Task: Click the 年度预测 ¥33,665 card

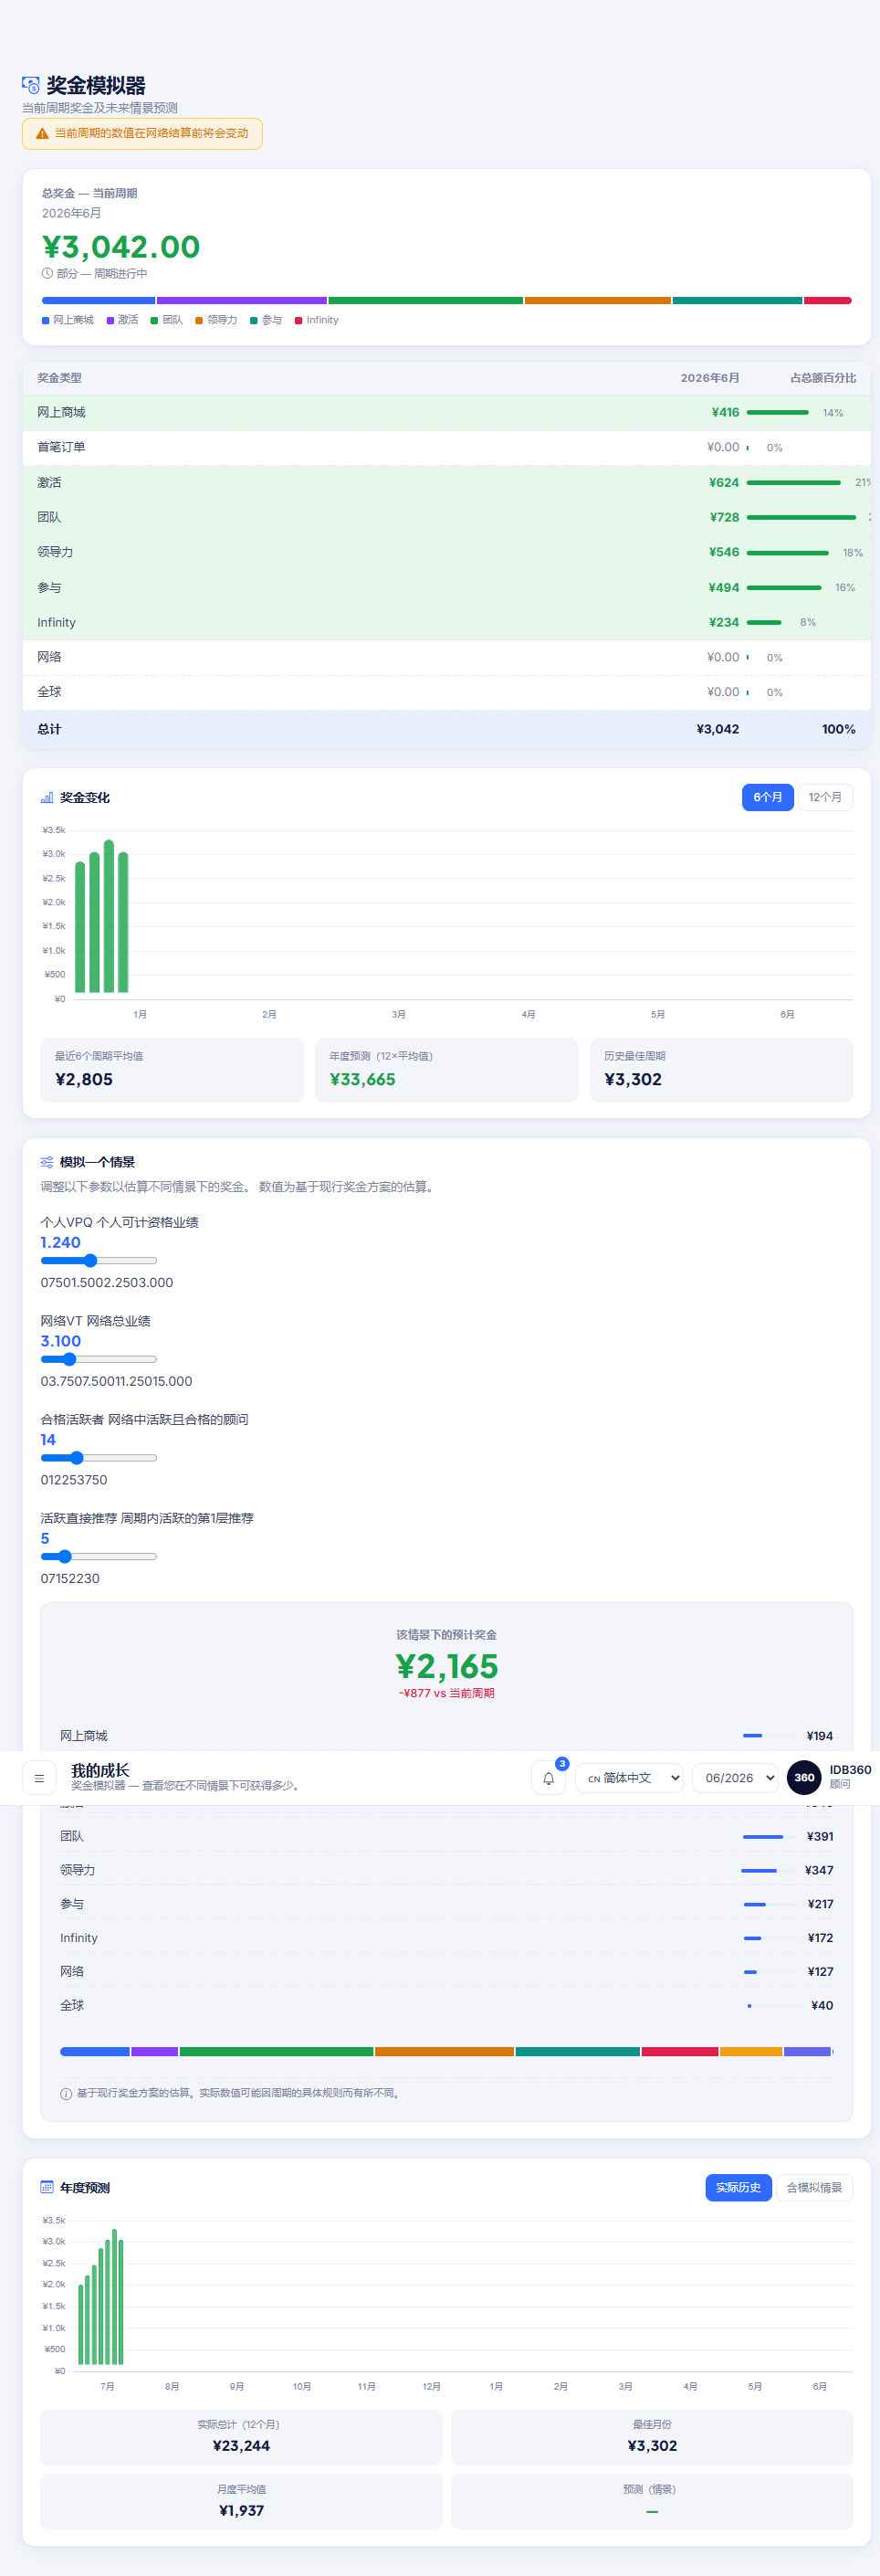Action: 446,1070
